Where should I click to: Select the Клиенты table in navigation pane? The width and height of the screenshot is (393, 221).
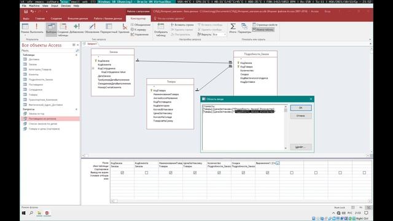coord(34,74)
